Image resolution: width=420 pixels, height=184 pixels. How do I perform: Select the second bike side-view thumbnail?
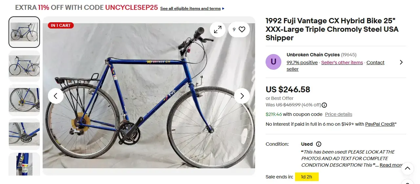pos(24,66)
